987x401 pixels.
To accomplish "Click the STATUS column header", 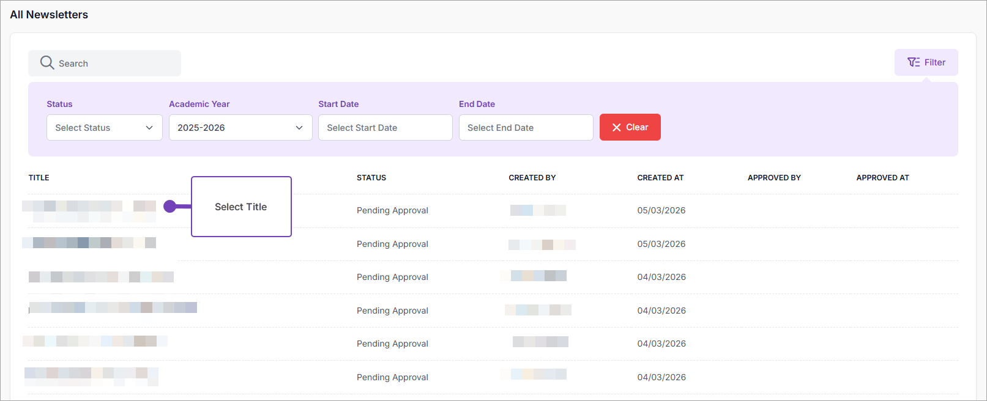I will point(371,178).
